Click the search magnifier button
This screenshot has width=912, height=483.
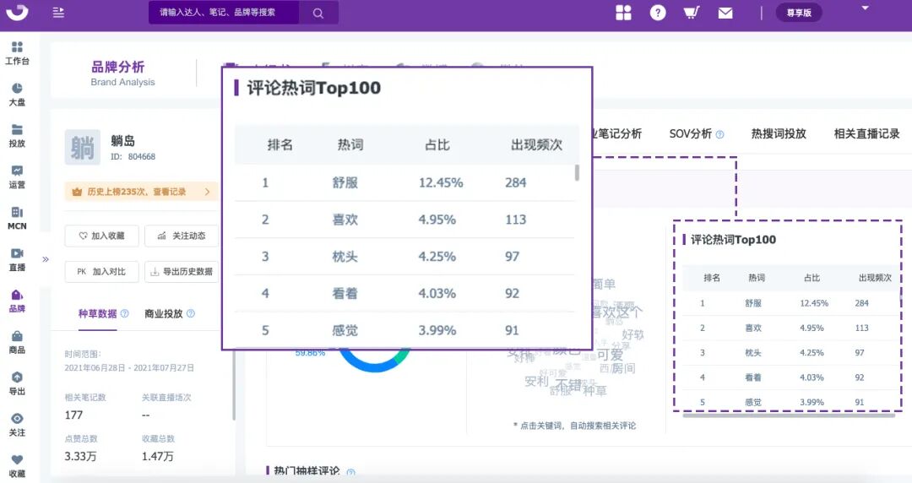point(318,13)
